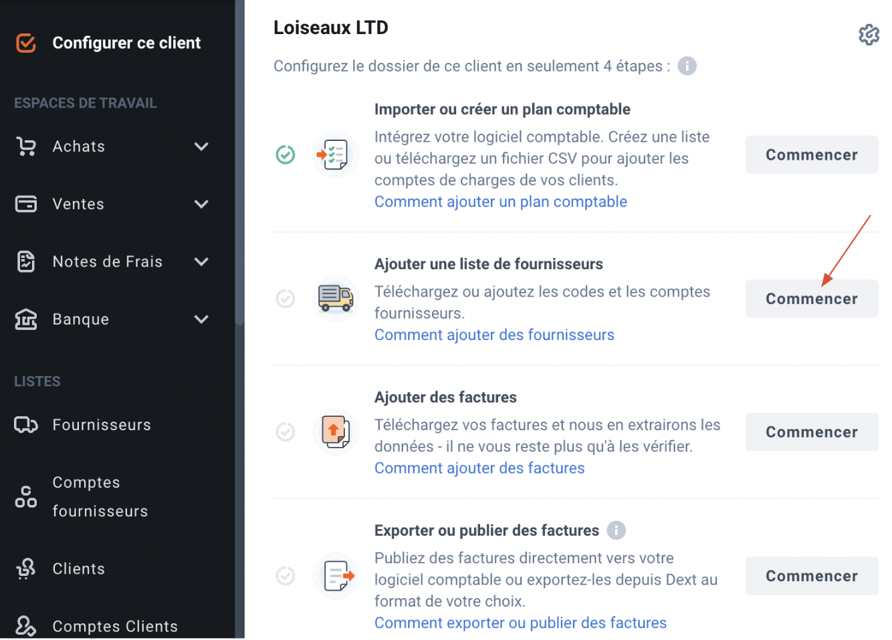
Task: Toggle completed check for plan comptable step
Action: (286, 155)
